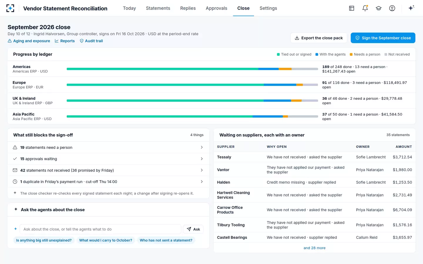
Task: Open the Statements tab
Action: tap(158, 8)
